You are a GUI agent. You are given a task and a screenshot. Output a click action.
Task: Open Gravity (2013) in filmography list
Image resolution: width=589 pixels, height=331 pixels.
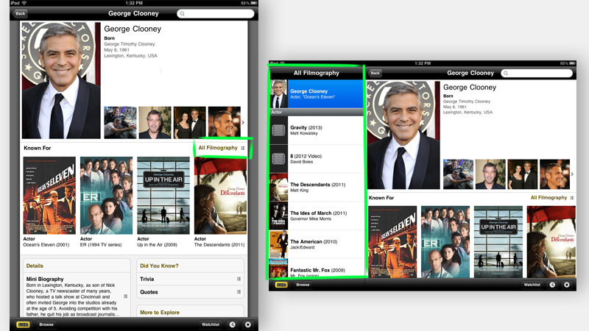(x=317, y=131)
